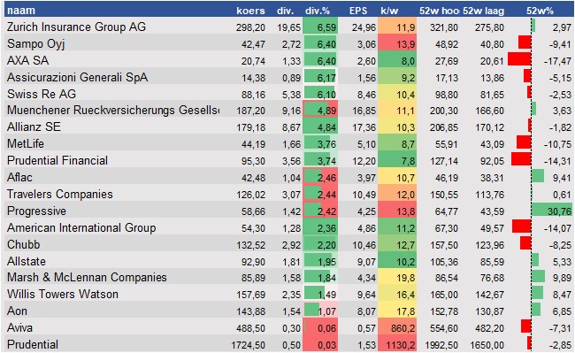
Task: Click Prudential's red k/w cell 1130,2
Action: tap(397, 344)
